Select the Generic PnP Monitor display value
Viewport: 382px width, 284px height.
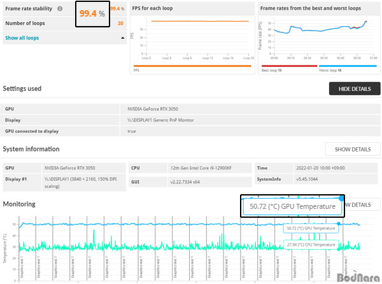coord(160,120)
